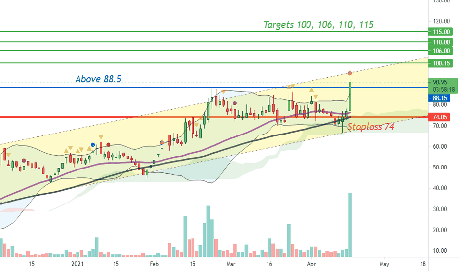Click the 115.00 green price label

[x=440, y=32]
